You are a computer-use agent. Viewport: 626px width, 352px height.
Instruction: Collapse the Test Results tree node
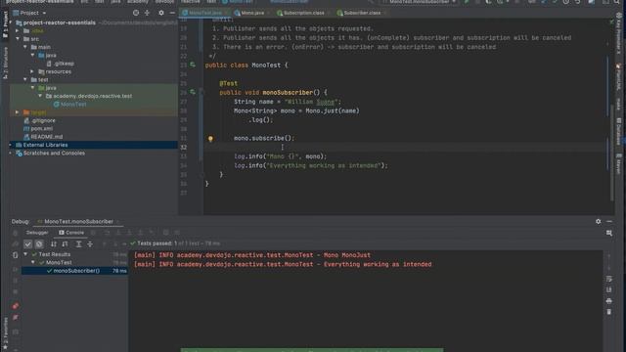click(x=25, y=254)
